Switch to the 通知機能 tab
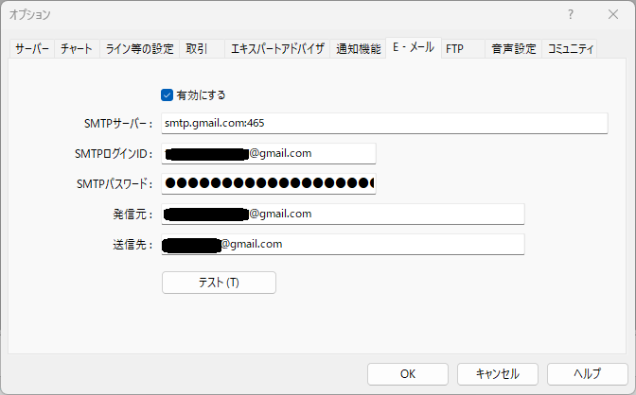 point(358,49)
